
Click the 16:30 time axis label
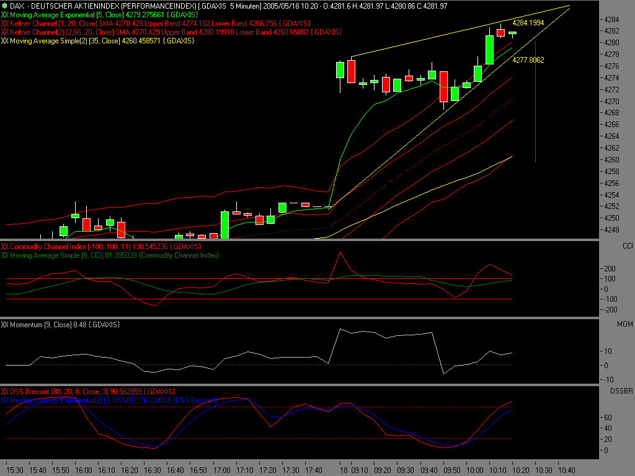click(x=153, y=470)
